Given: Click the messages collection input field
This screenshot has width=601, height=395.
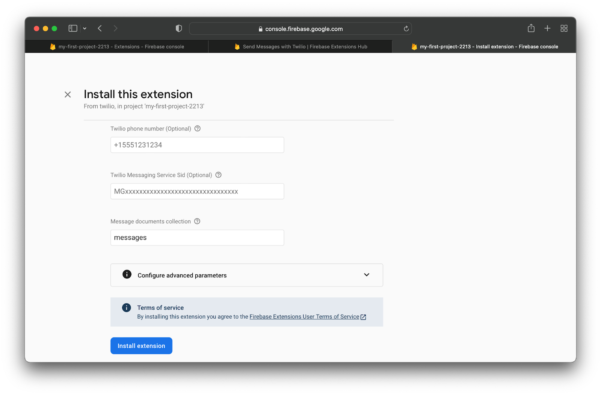Looking at the screenshot, I should pos(197,238).
